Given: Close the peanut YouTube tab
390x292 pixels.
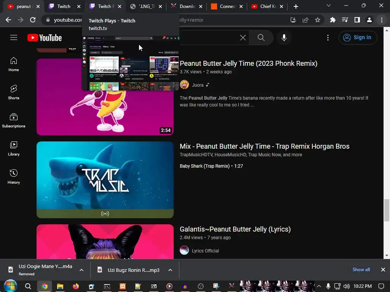Looking at the screenshot, I should [x=38, y=6].
